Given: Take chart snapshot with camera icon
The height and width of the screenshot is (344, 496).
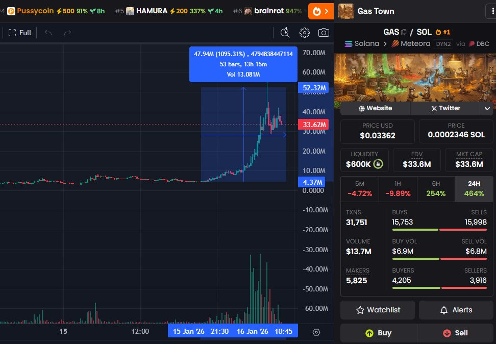Looking at the screenshot, I should coord(324,33).
